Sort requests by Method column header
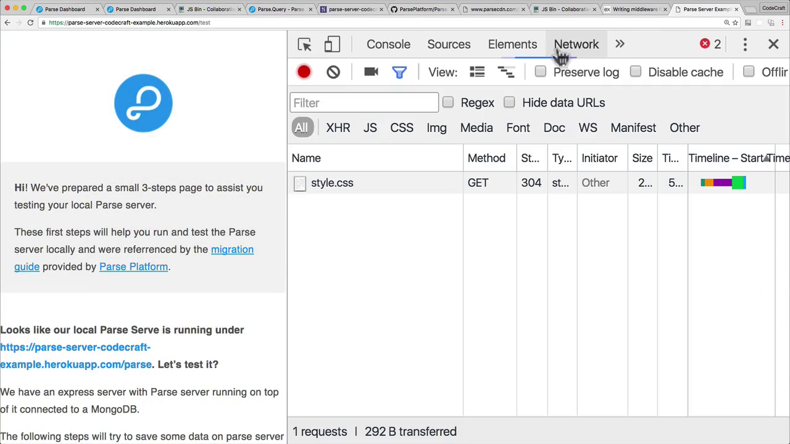790x444 pixels. tap(490, 158)
